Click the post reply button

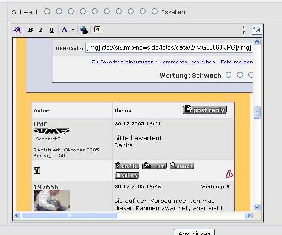coord(205,110)
